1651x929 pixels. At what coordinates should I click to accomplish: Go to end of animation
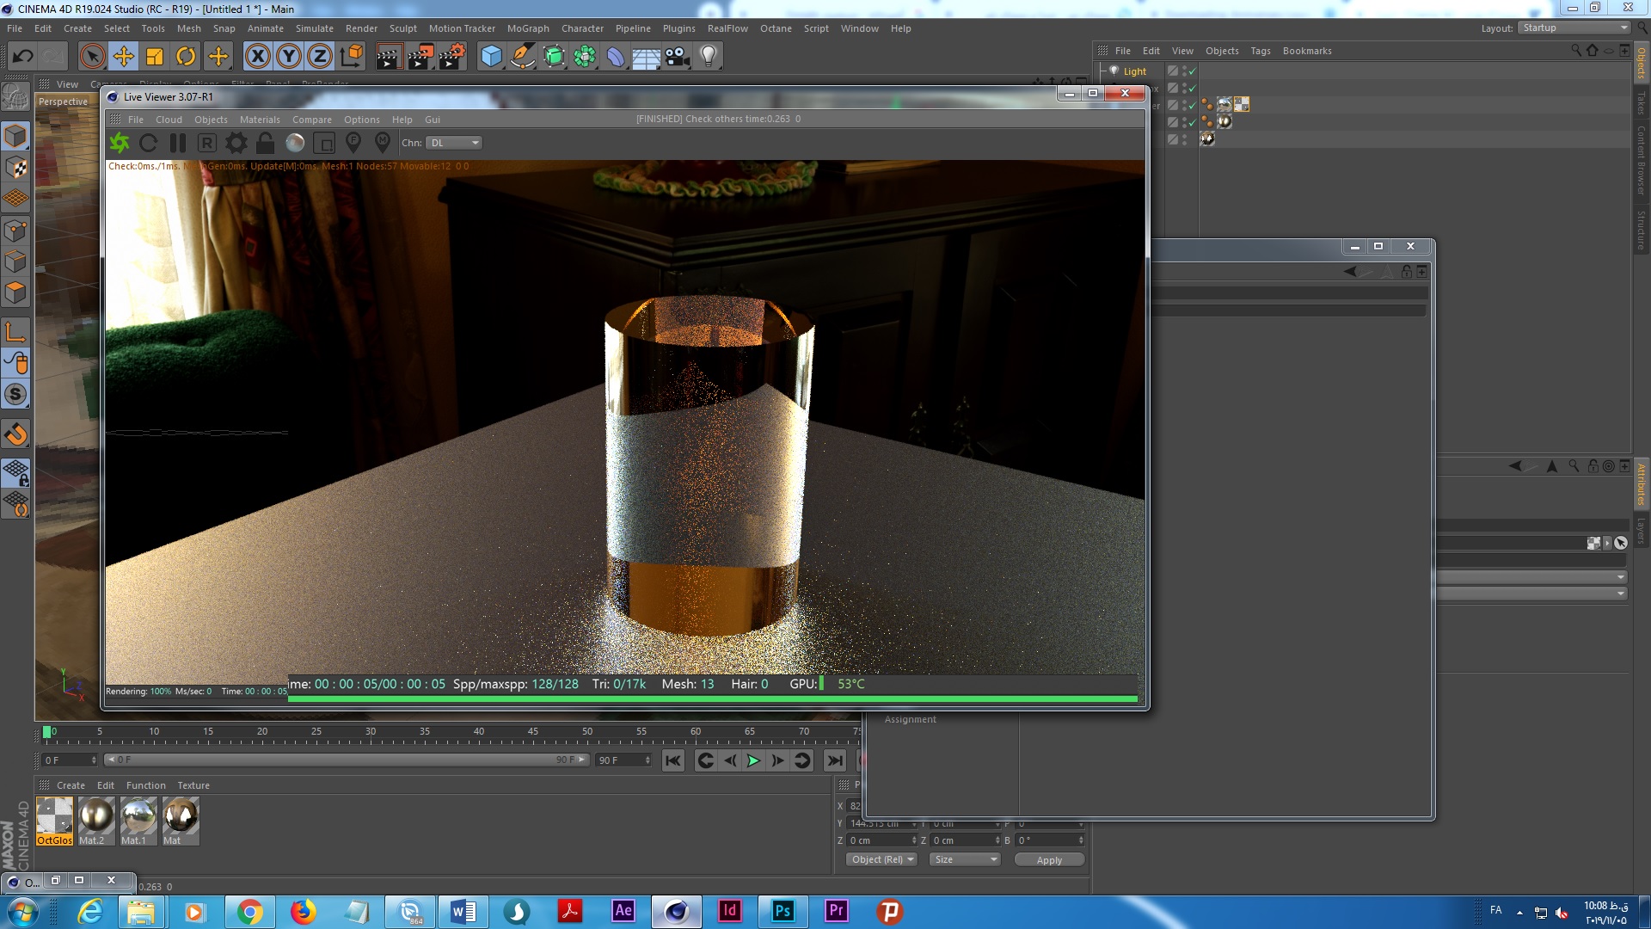834,760
